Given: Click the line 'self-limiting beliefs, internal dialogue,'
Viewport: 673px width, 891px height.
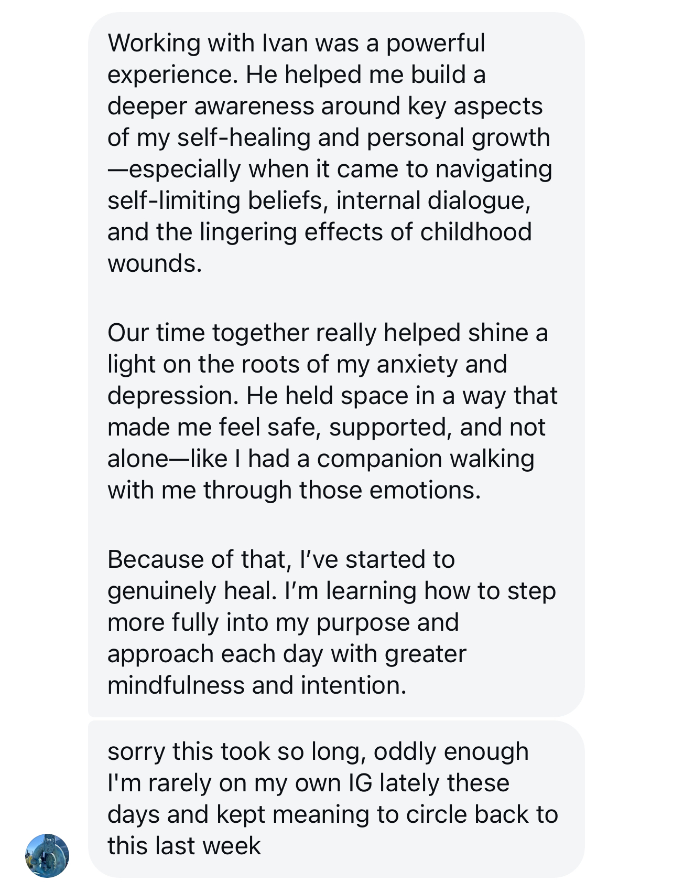Looking at the screenshot, I should click(x=319, y=200).
